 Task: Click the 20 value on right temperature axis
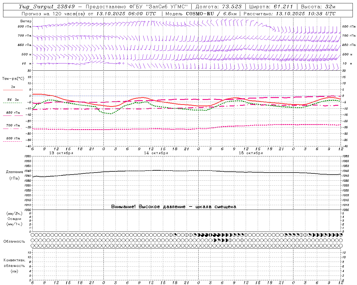click(x=344, y=71)
